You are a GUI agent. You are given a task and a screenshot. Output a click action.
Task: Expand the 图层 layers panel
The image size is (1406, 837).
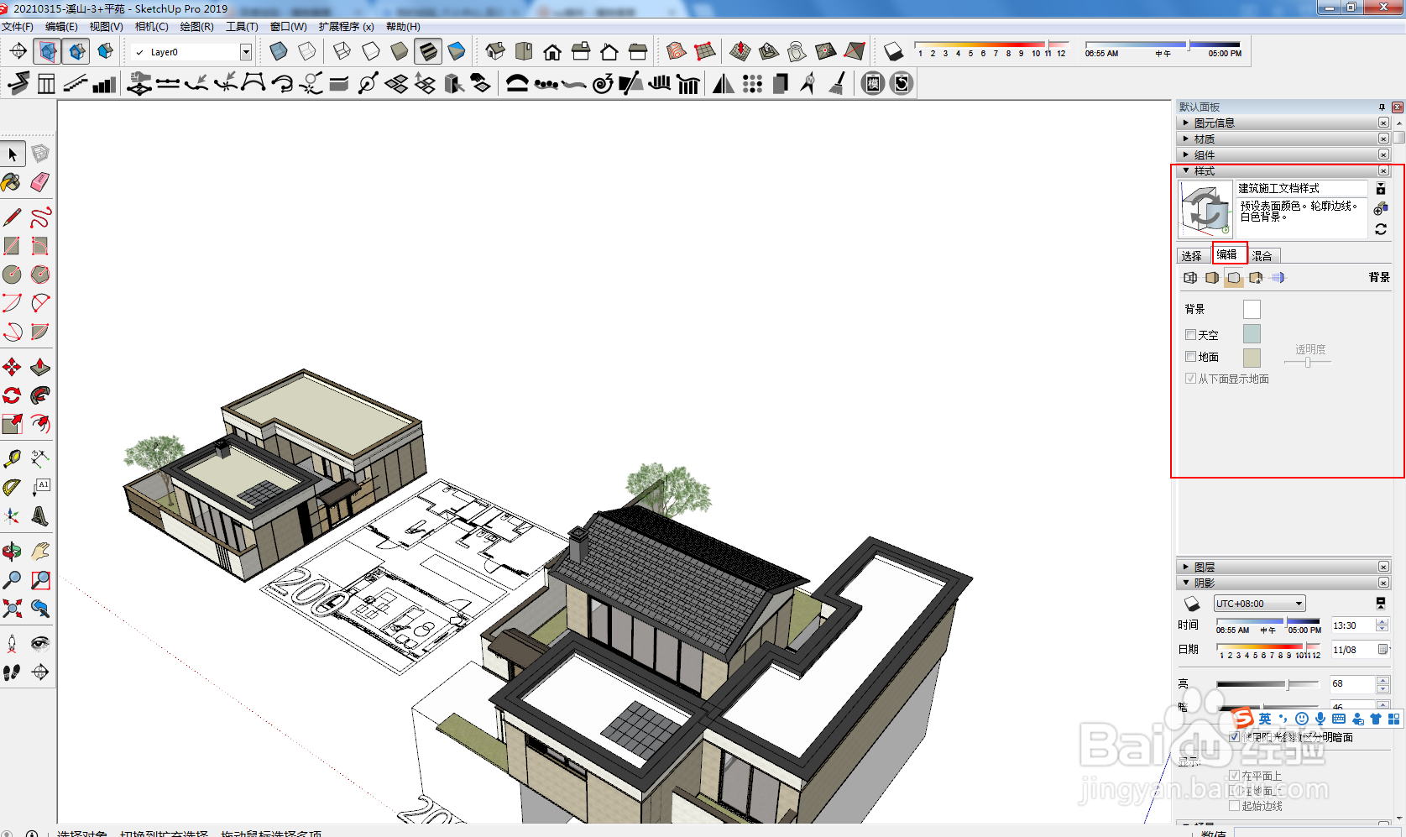pos(1284,567)
